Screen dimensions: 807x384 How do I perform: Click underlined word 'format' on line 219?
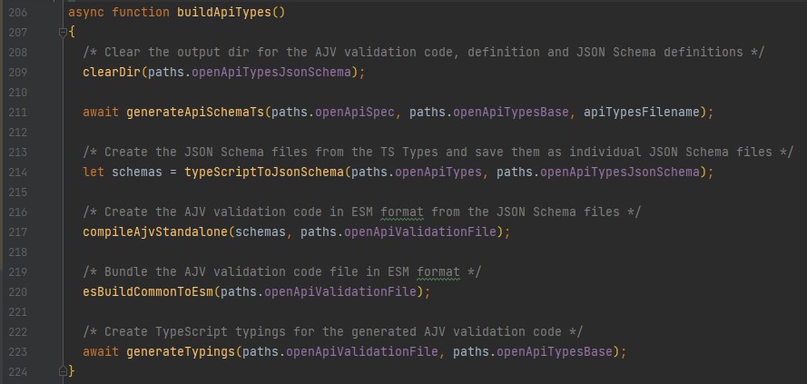438,271
